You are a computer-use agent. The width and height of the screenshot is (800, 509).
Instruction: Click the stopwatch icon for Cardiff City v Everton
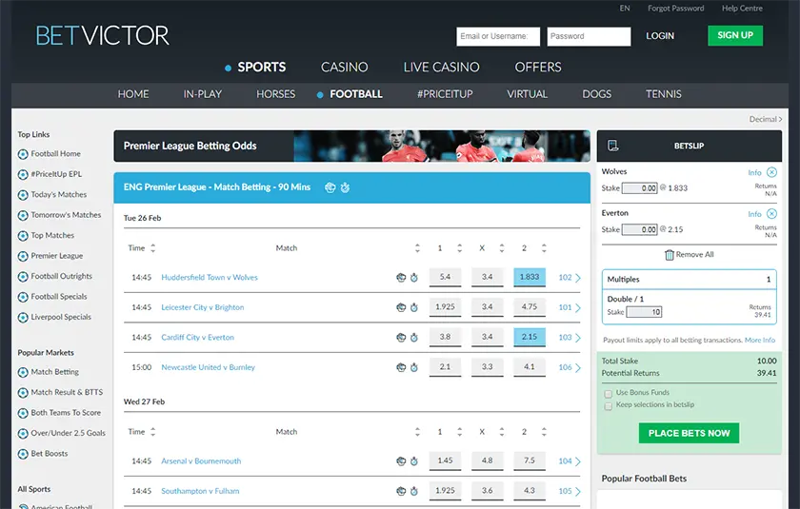(x=414, y=338)
